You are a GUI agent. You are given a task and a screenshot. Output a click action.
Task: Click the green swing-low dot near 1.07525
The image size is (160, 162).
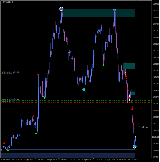pyautogui.click(x=103, y=65)
